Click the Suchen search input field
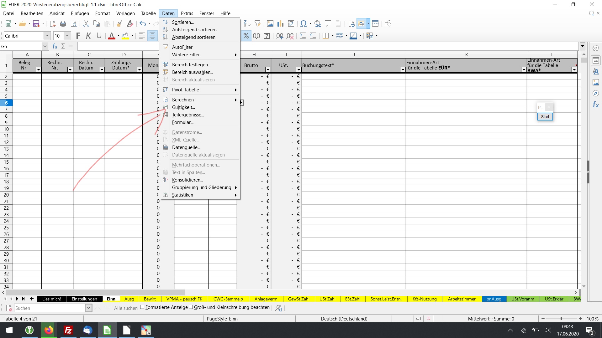602x338 pixels. (x=50, y=308)
